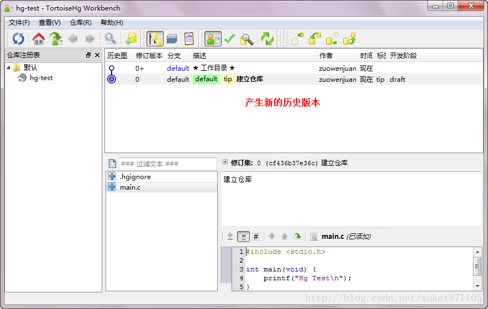The image size is (488, 309).
Task: Select the hg-test repository entry
Action: pyautogui.click(x=41, y=78)
